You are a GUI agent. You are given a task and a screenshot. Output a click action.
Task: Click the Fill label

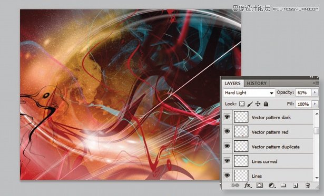tap(290, 104)
